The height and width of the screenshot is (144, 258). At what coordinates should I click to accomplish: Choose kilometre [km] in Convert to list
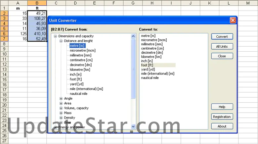(151, 57)
